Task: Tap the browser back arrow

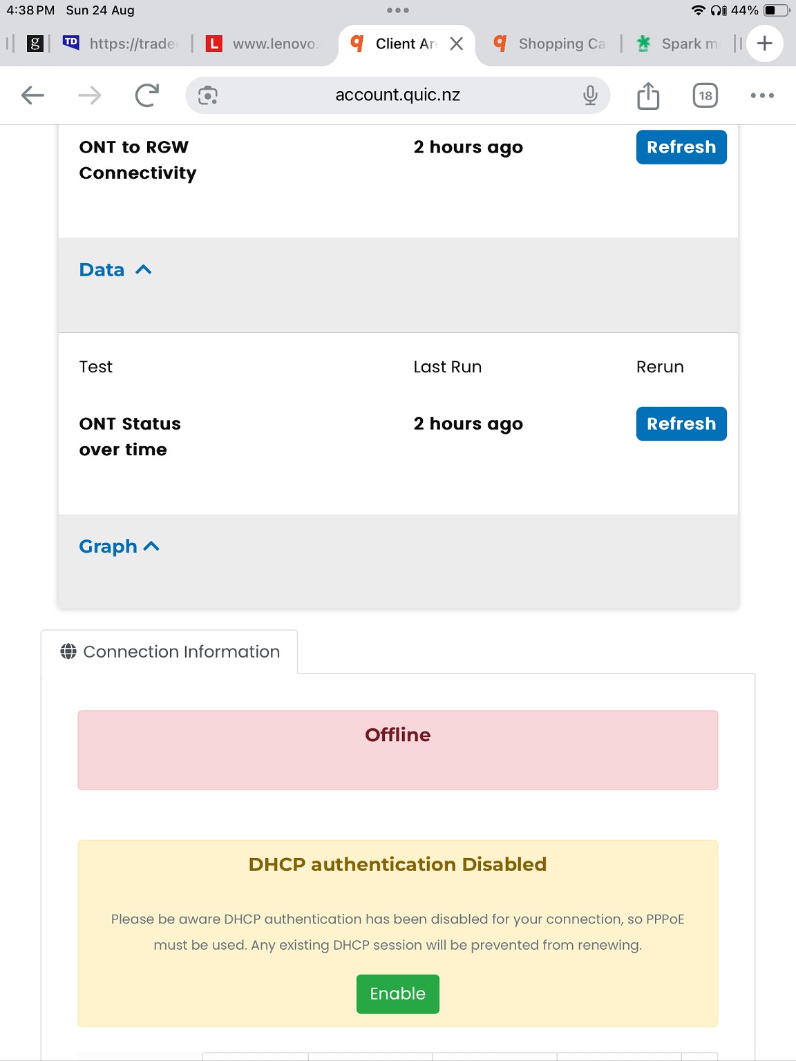Action: (32, 95)
